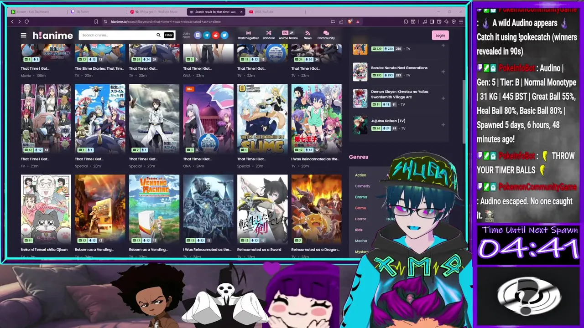
Task: Open Reborn as a Vending Machine poster with orange artwork
Action: pos(100,209)
